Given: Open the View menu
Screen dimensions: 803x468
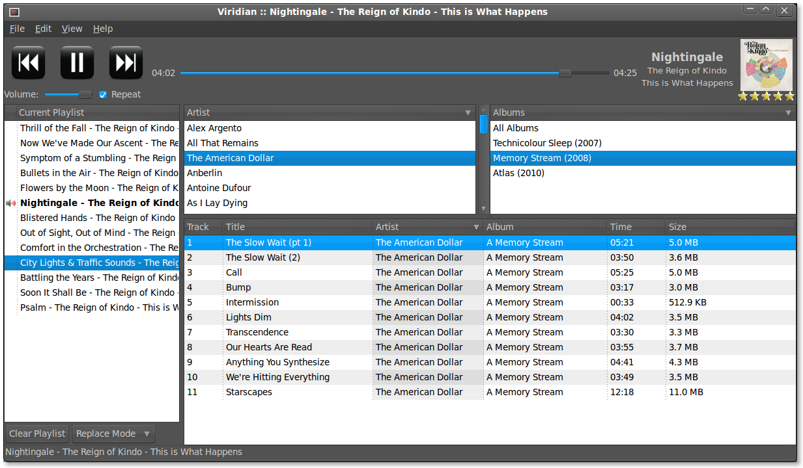Looking at the screenshot, I should 72,29.
